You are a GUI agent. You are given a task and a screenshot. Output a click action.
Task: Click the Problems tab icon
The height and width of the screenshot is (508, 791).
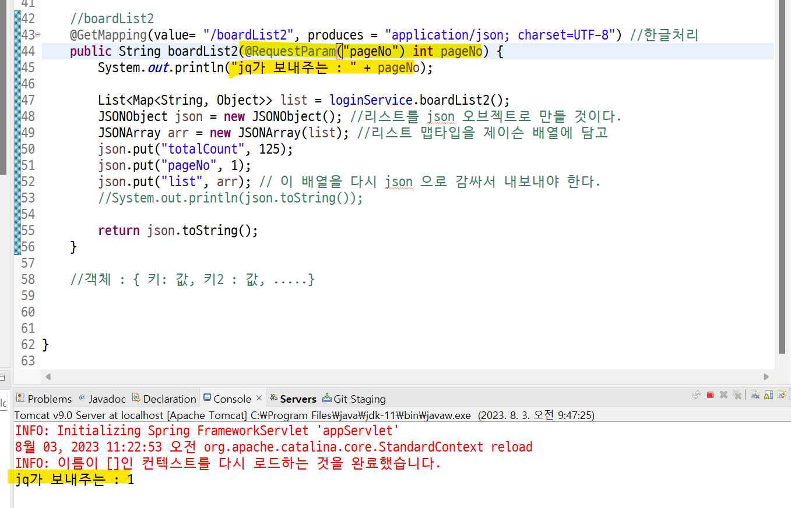tap(20, 398)
